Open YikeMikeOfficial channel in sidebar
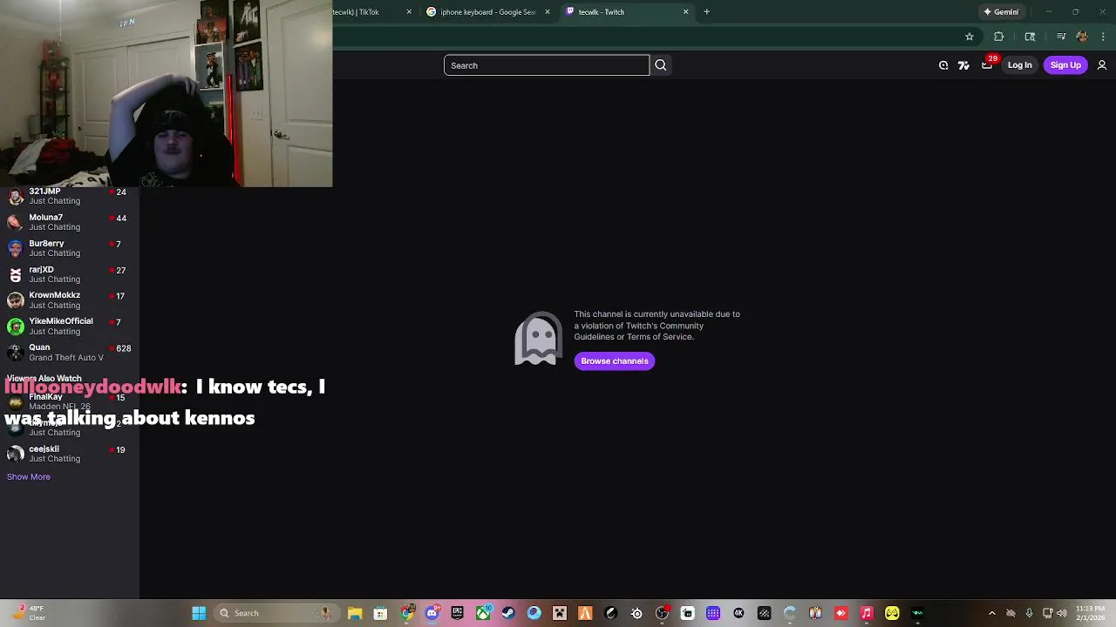The image size is (1116, 627). tap(70, 327)
